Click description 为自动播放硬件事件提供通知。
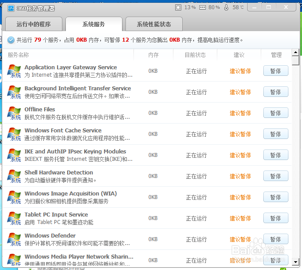This screenshot has height=270, width=302. (x=61, y=180)
